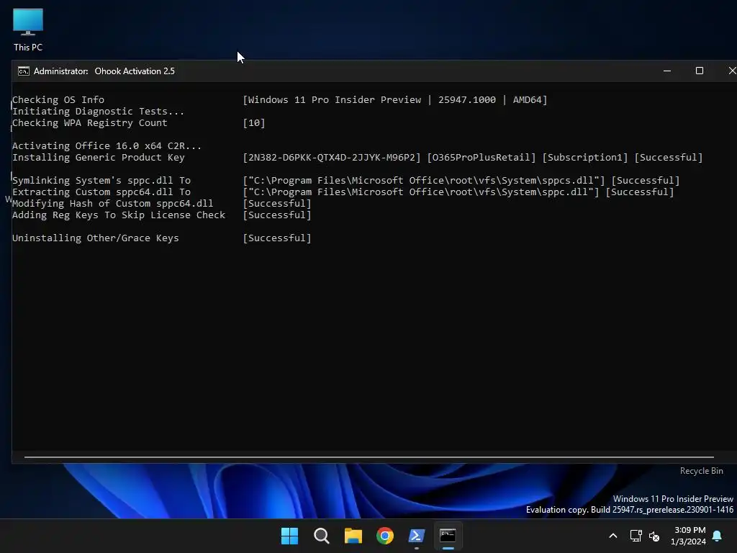Image resolution: width=737 pixels, height=553 pixels.
Task: Click the horizontal scrollbar of the console
Action: [369, 457]
